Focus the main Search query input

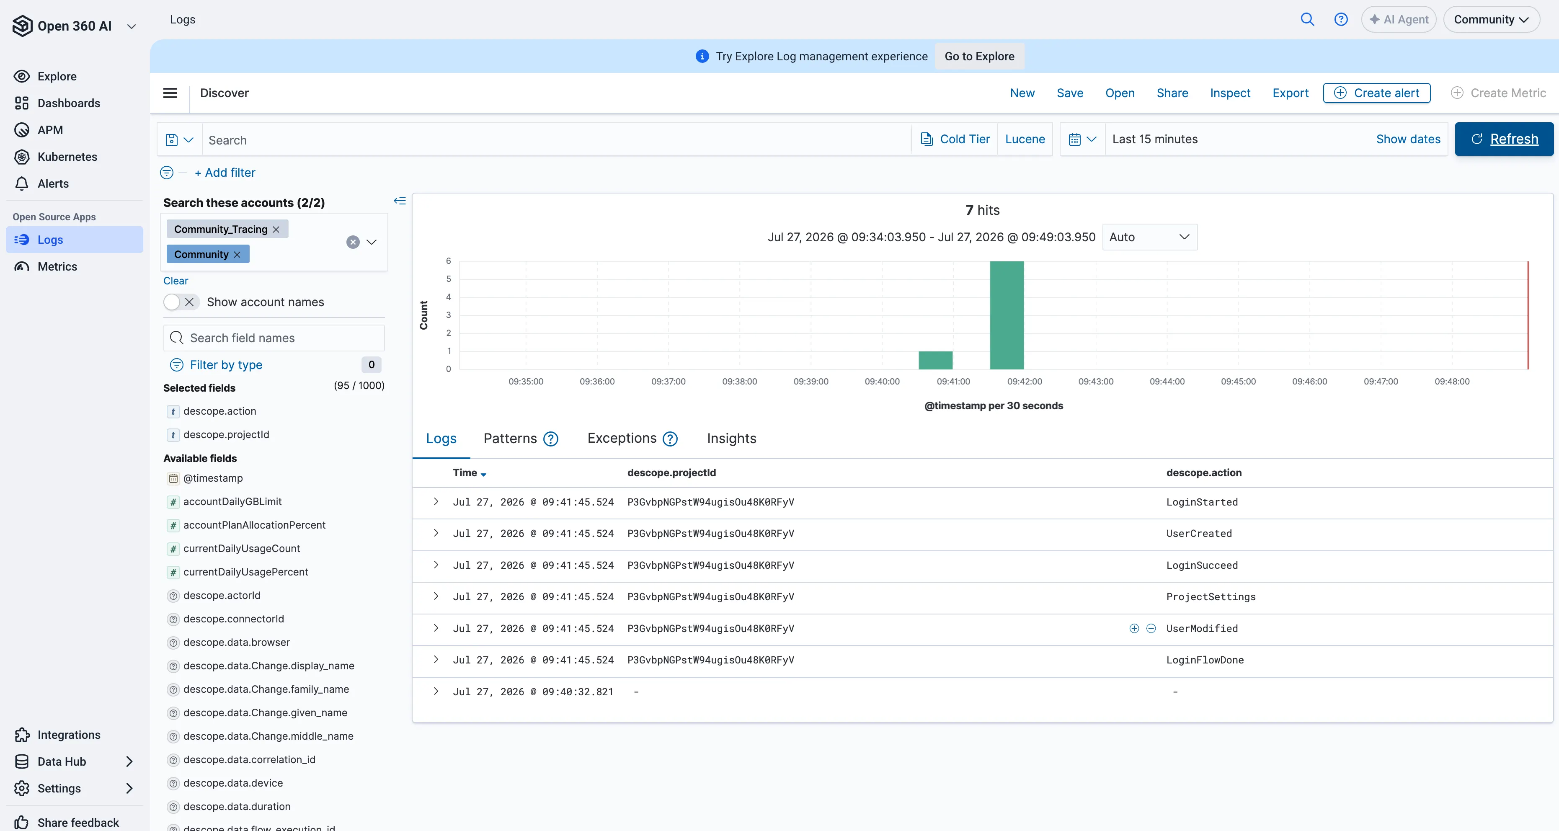click(x=557, y=140)
